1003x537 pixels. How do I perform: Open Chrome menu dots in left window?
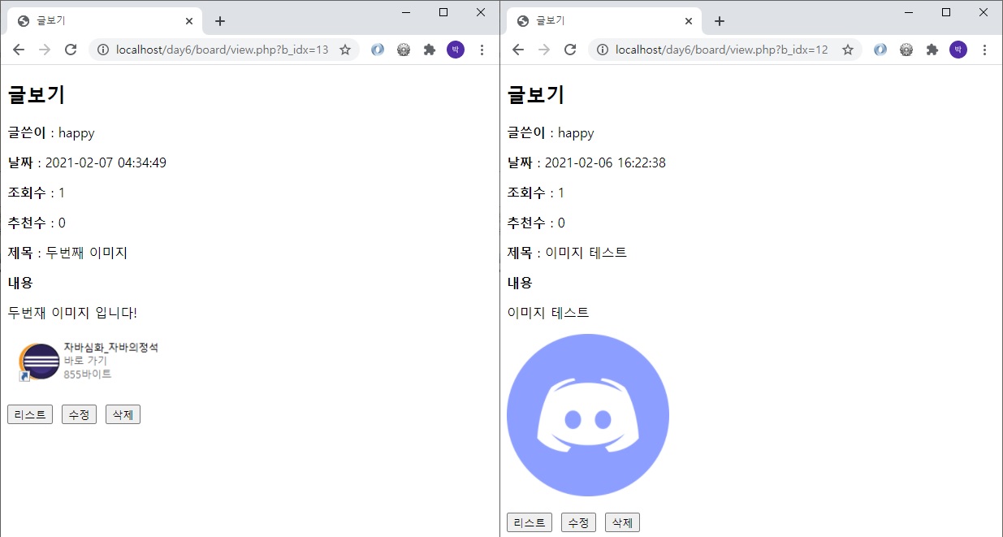point(482,50)
